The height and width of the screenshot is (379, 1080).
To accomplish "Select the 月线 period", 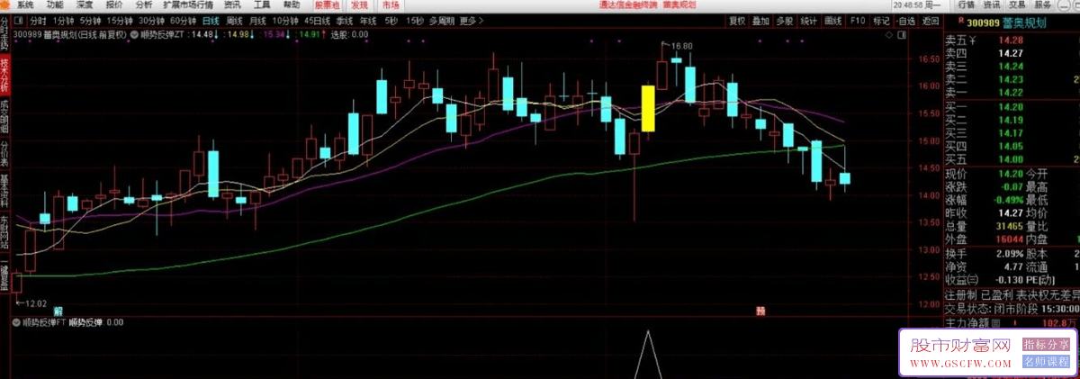I will pyautogui.click(x=258, y=19).
